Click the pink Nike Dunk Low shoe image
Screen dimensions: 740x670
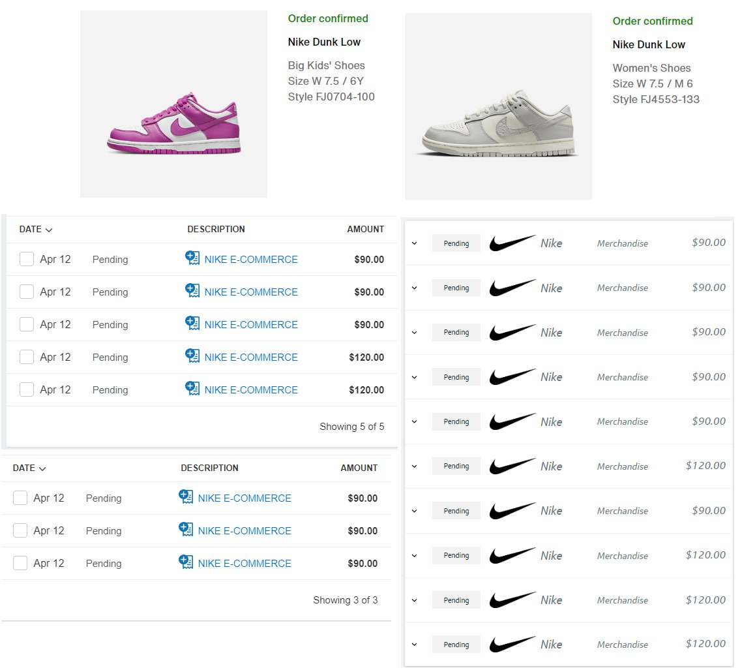point(173,104)
